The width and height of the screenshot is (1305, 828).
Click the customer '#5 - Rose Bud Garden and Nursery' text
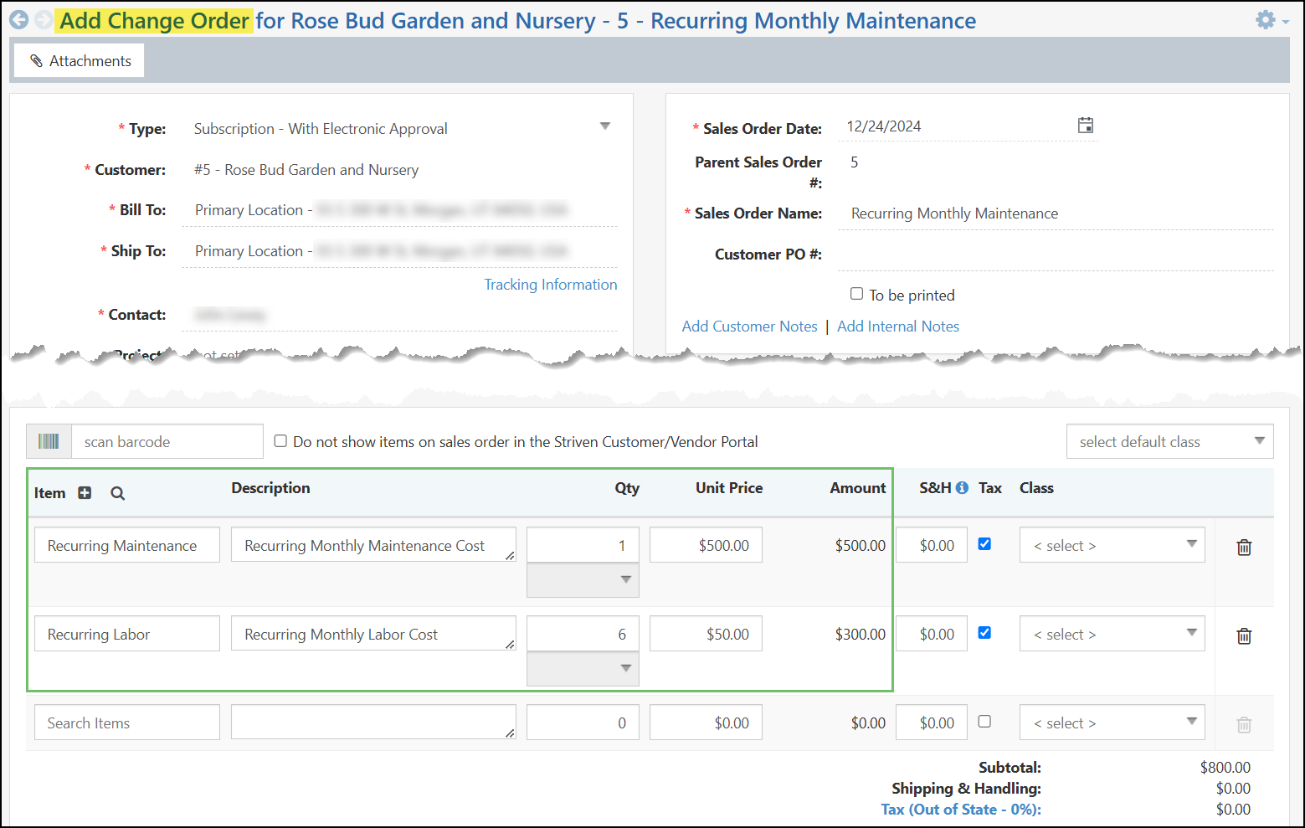coord(306,170)
